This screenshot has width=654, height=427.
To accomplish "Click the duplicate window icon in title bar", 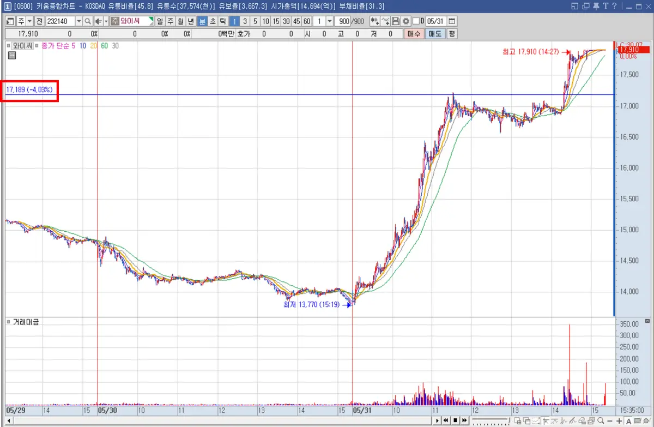I will (586, 6).
